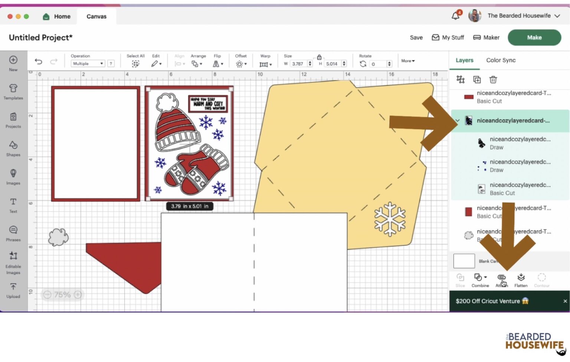The width and height of the screenshot is (570, 362).
Task: Expand the More toolbar dropdown
Action: [408, 61]
